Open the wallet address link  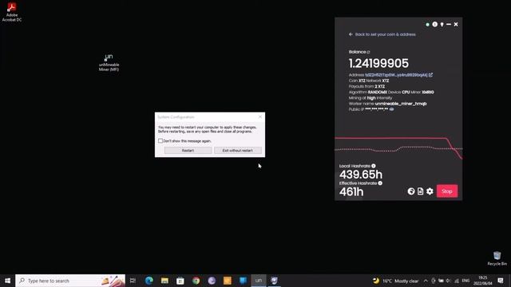(x=396, y=75)
